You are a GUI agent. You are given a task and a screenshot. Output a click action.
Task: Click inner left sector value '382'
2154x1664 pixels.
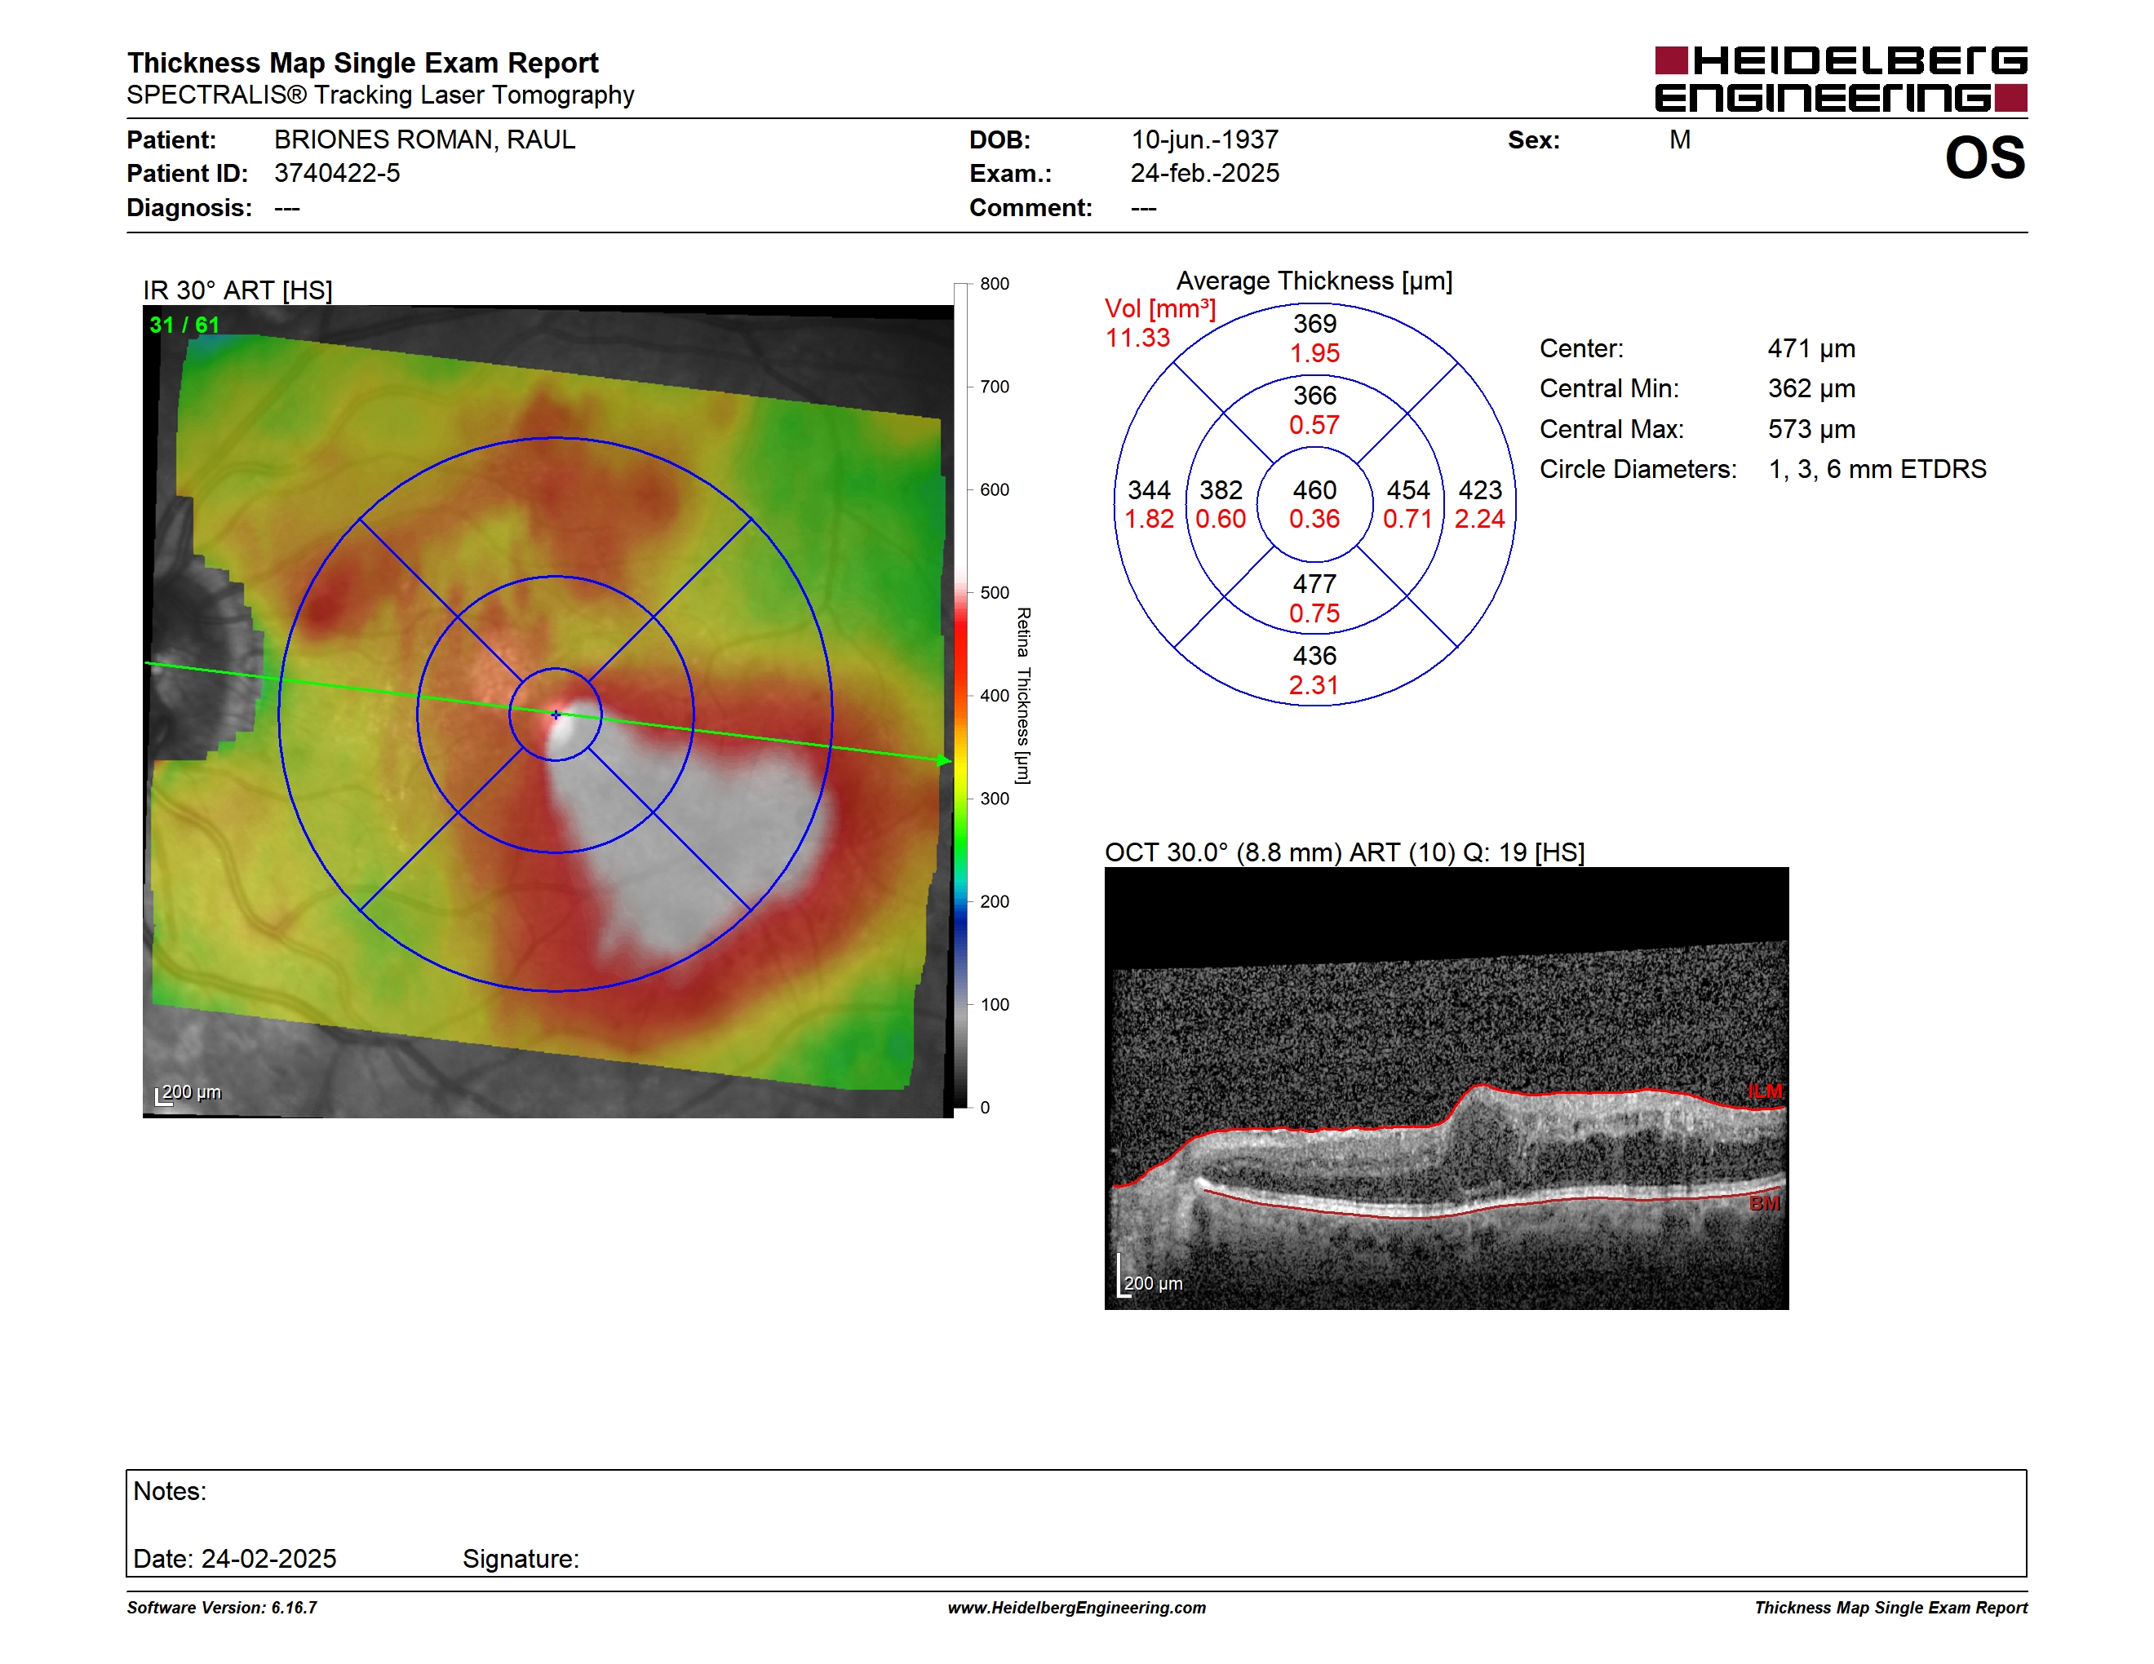click(x=1221, y=490)
